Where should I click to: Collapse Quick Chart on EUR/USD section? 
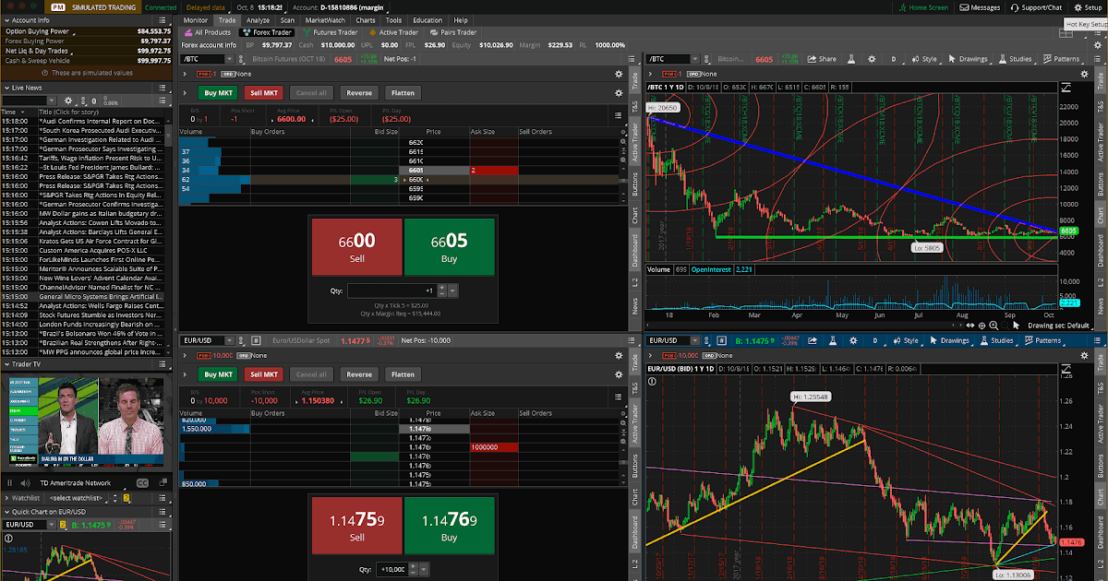click(x=6, y=512)
